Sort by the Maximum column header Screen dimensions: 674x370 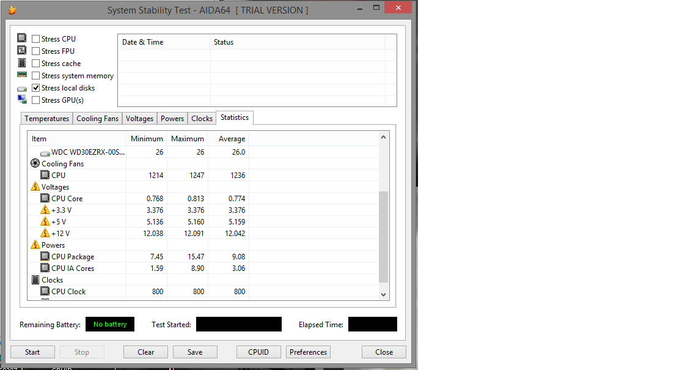pos(187,139)
